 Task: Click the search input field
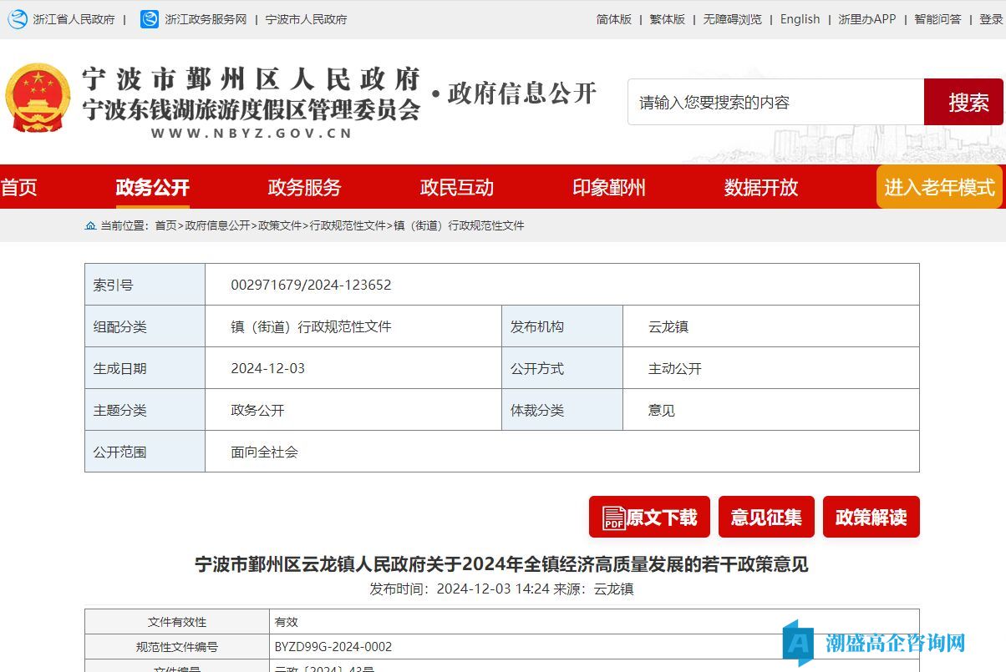(x=775, y=103)
